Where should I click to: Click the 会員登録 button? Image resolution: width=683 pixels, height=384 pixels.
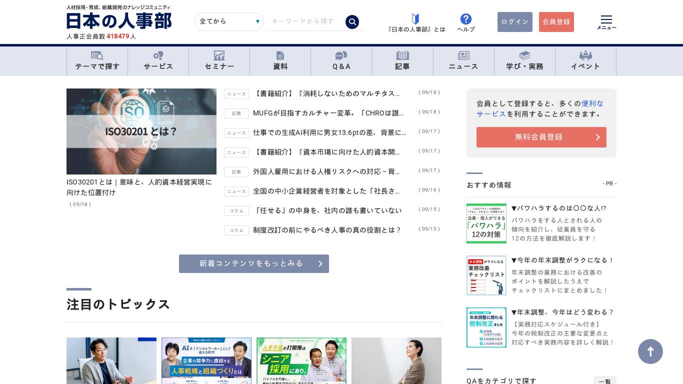click(x=556, y=22)
